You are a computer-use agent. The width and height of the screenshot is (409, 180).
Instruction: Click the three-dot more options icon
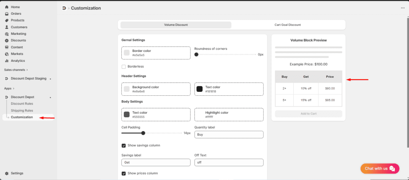click(x=402, y=8)
